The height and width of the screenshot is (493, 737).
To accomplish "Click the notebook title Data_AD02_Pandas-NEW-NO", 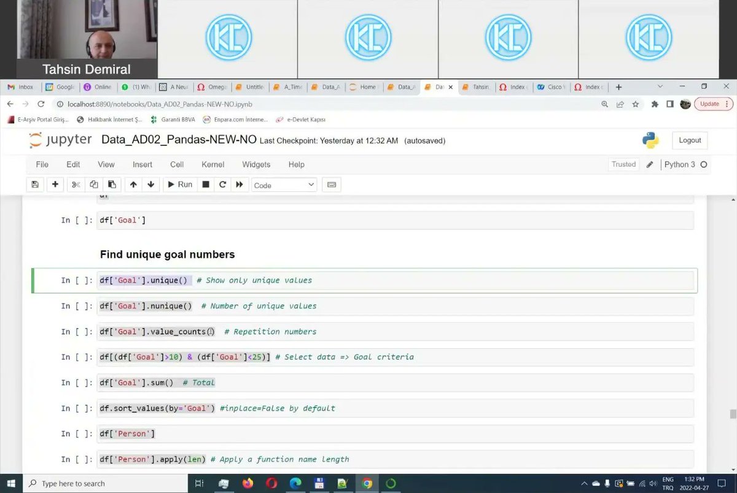I will click(179, 140).
